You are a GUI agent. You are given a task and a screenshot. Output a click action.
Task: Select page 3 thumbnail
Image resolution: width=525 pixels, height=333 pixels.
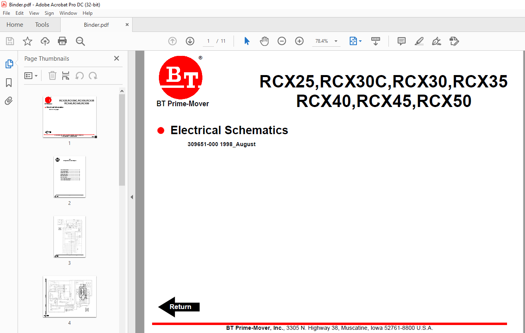(69, 237)
